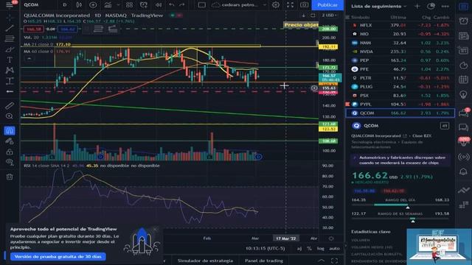The width and height of the screenshot is (472, 265).
Task: Expand the 'Lista de seguimiento' dropdown
Action: 378,6
